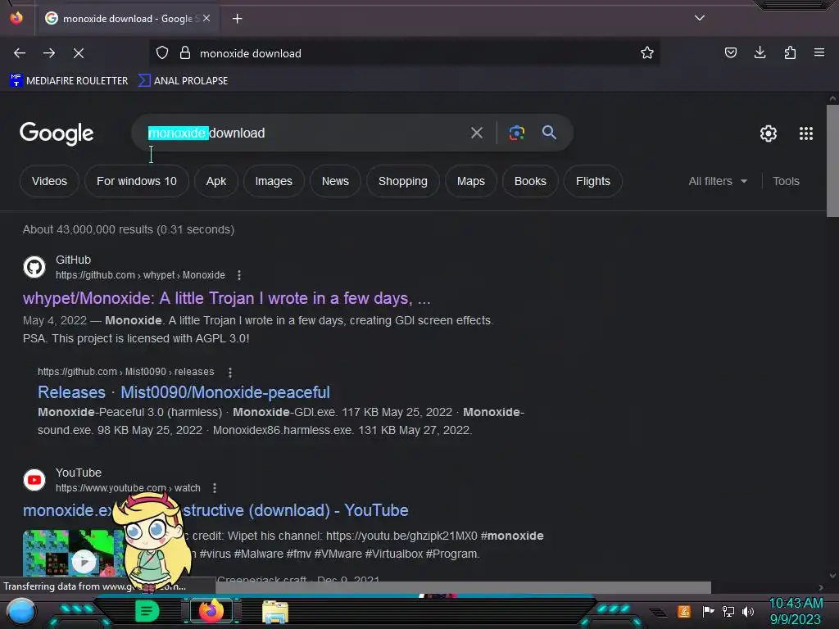Viewport: 839px width, 629px height.
Task: Open the Start orb button
Action: (x=21, y=612)
